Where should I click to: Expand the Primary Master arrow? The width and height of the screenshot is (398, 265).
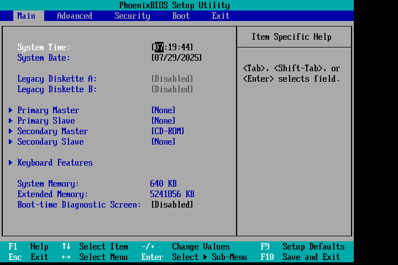[x=11, y=110]
